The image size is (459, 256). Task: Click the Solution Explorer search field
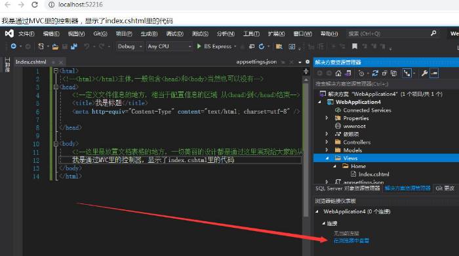[386, 84]
